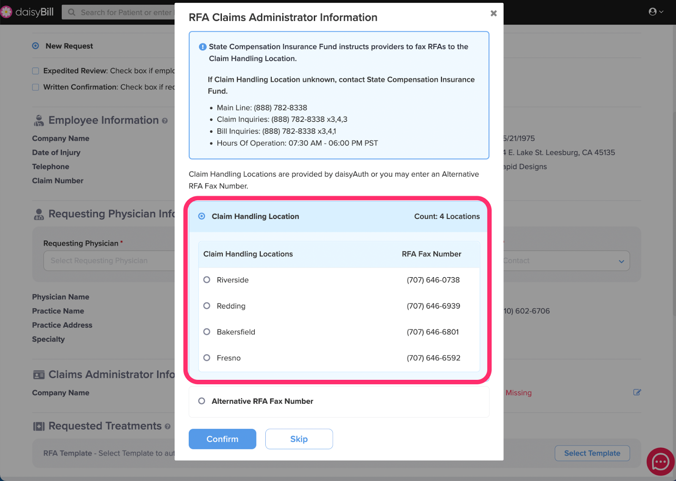Click the Bill Inquiries phone line text

click(x=276, y=131)
